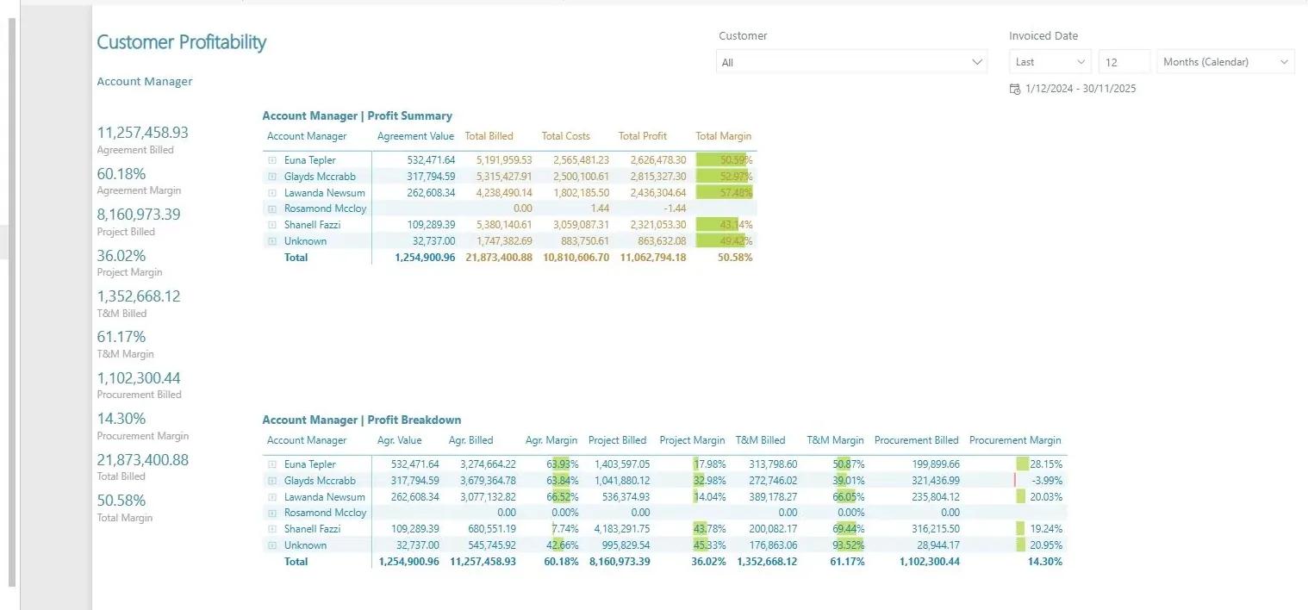The width and height of the screenshot is (1308, 610).
Task: Open the Last relative date dropdown
Action: tap(1050, 62)
